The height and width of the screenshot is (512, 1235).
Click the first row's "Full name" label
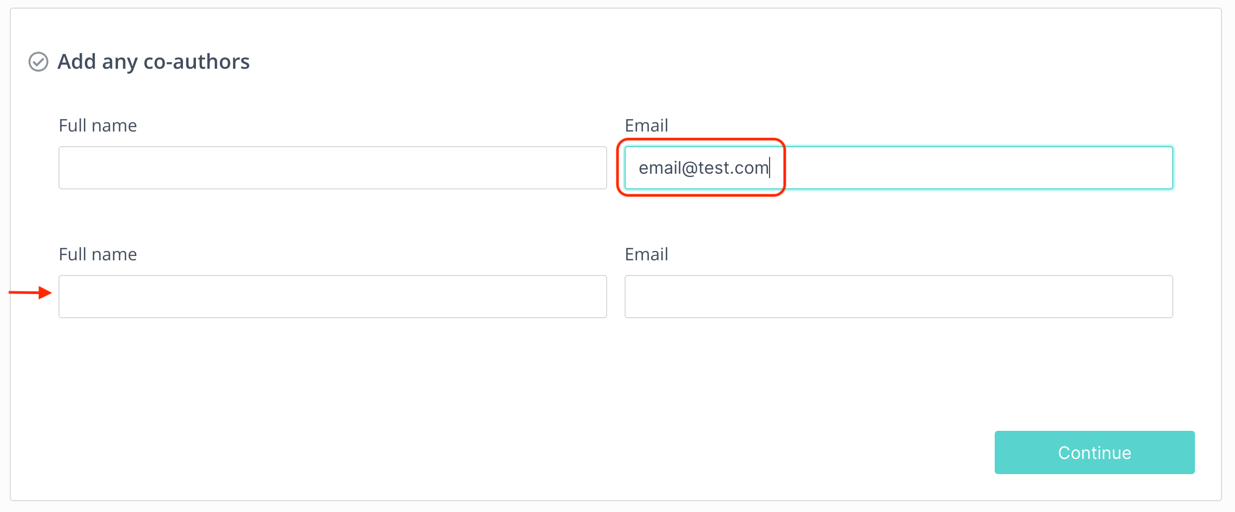click(x=98, y=126)
